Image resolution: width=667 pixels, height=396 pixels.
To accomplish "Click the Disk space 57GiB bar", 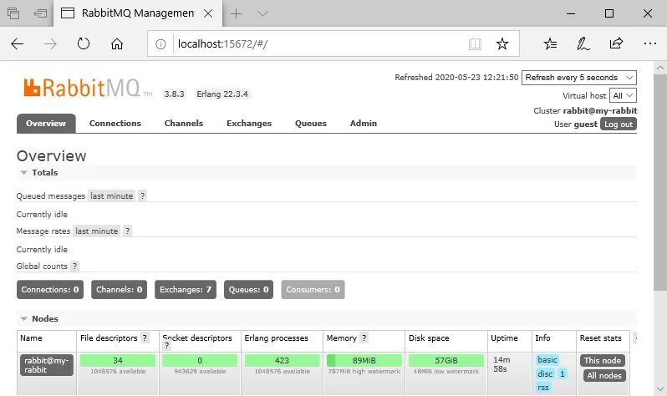I will [446, 360].
